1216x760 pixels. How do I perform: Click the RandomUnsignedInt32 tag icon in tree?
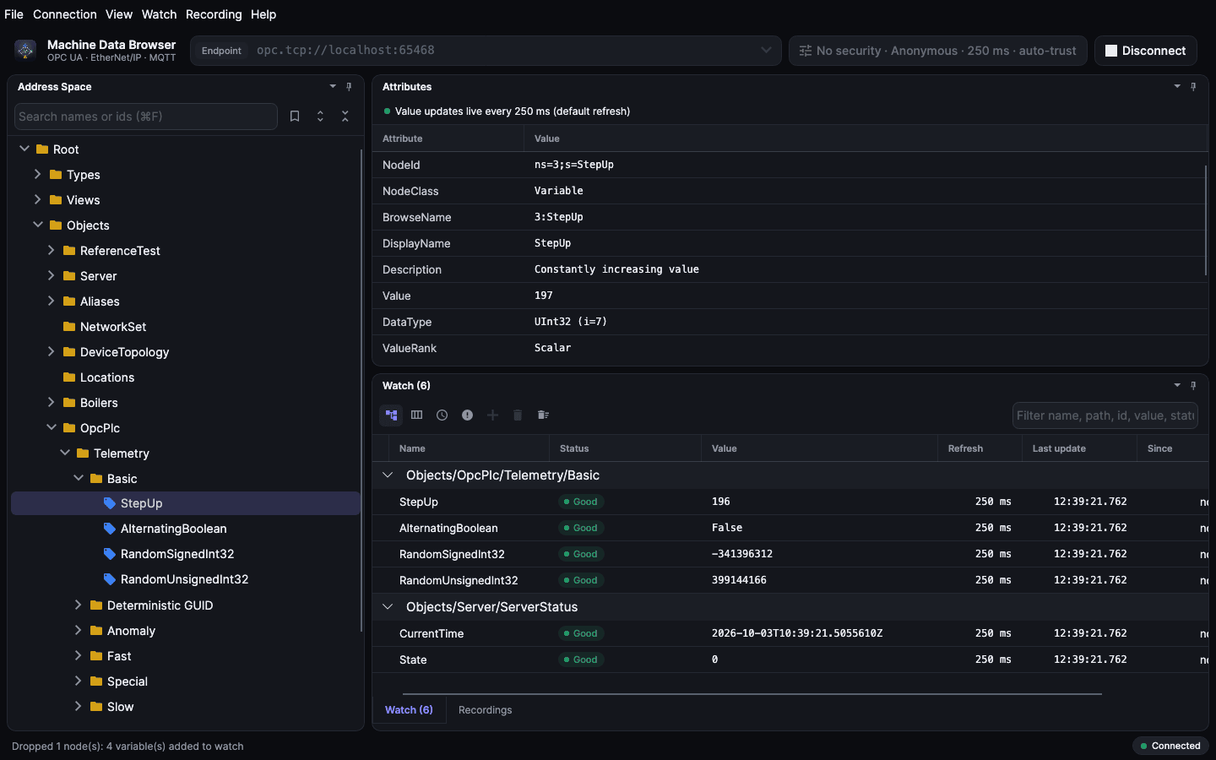pyautogui.click(x=110, y=579)
